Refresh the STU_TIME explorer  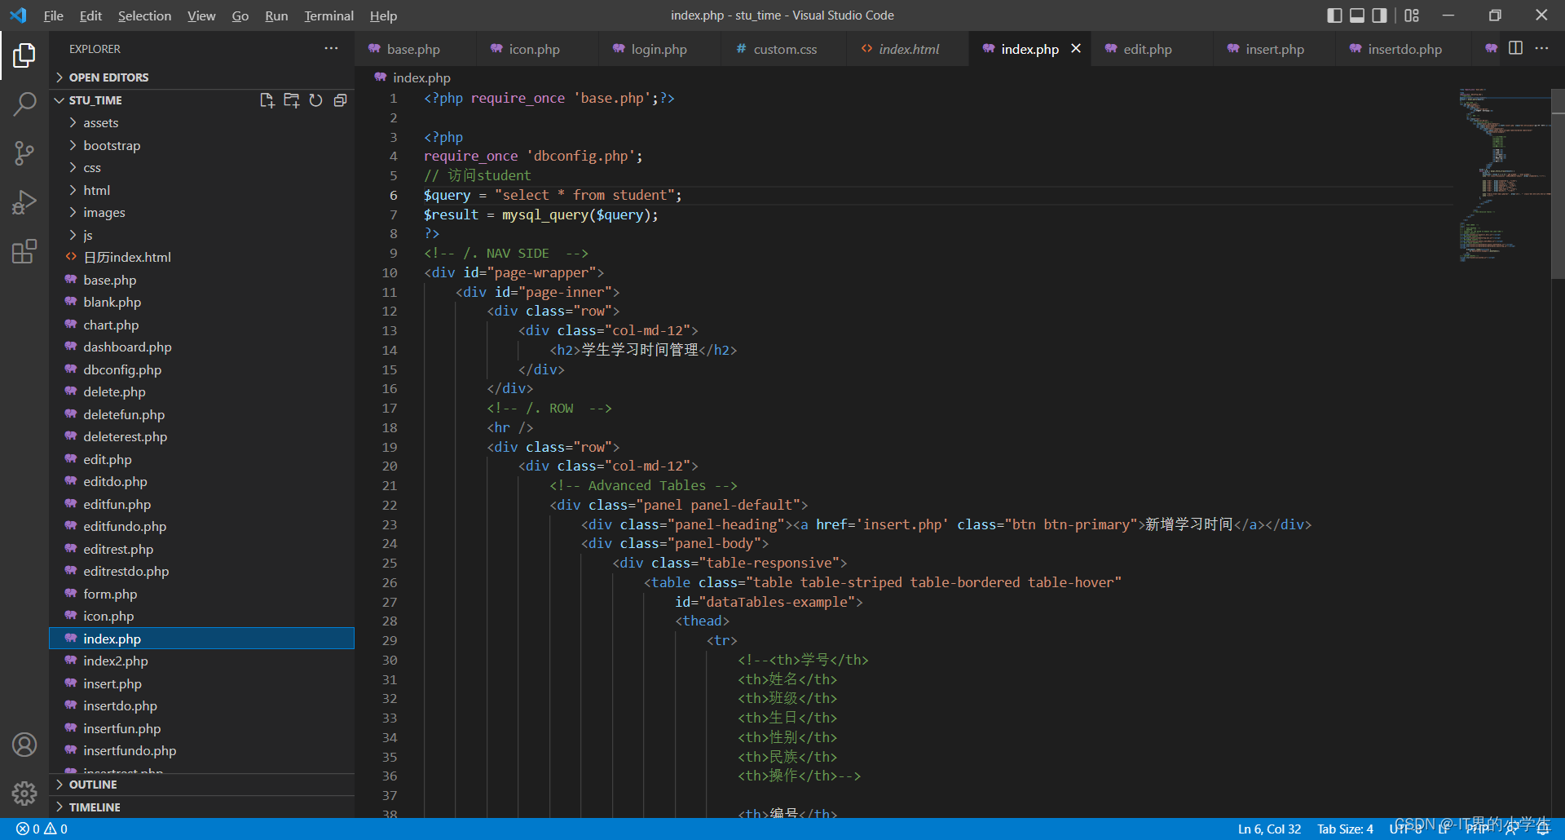pyautogui.click(x=315, y=100)
